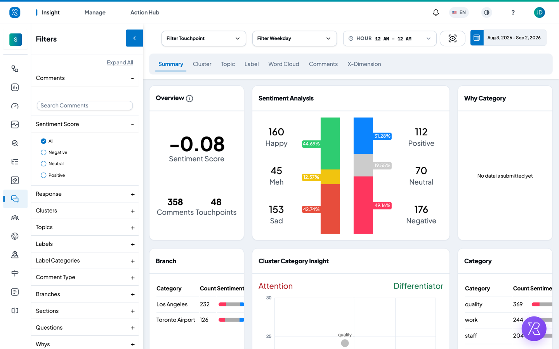Expand the Response filter section
The width and height of the screenshot is (559, 349).
point(85,194)
